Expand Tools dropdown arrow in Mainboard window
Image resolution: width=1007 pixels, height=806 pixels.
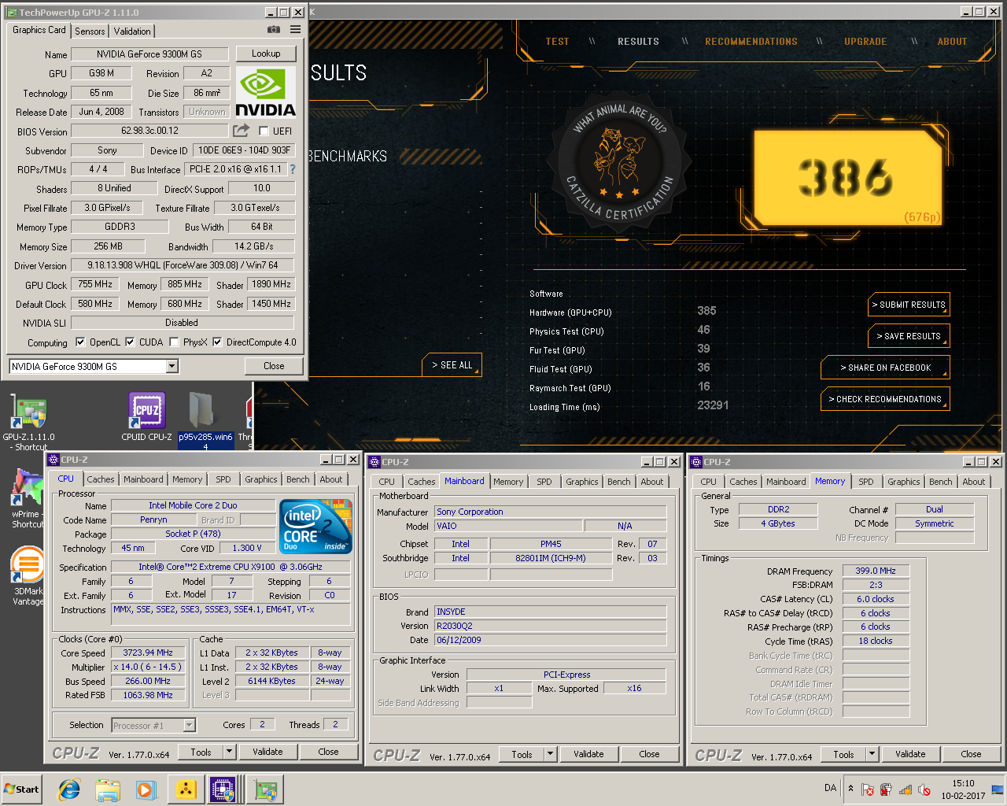pyautogui.click(x=551, y=754)
